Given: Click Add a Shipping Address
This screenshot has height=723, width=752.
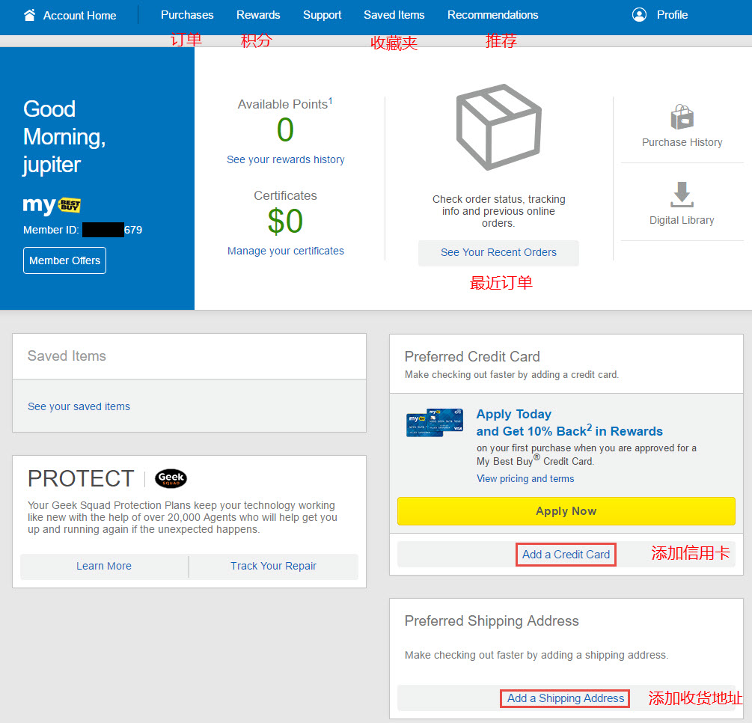Looking at the screenshot, I should point(566,698).
